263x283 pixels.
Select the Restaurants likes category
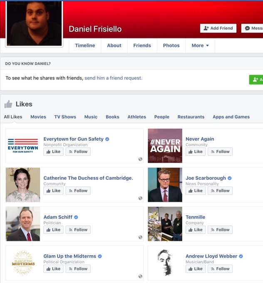[191, 117]
